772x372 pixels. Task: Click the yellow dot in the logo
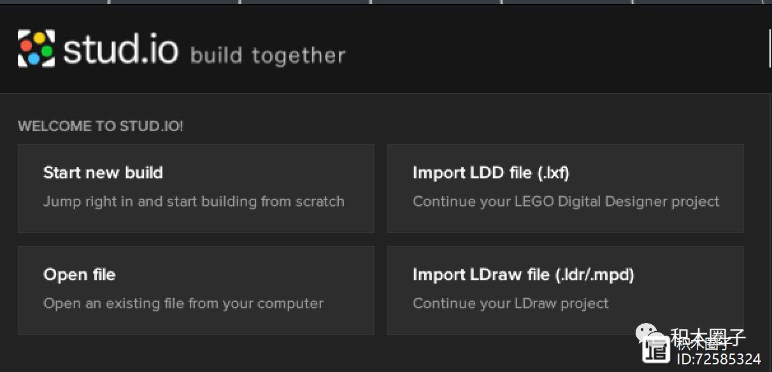(x=39, y=38)
